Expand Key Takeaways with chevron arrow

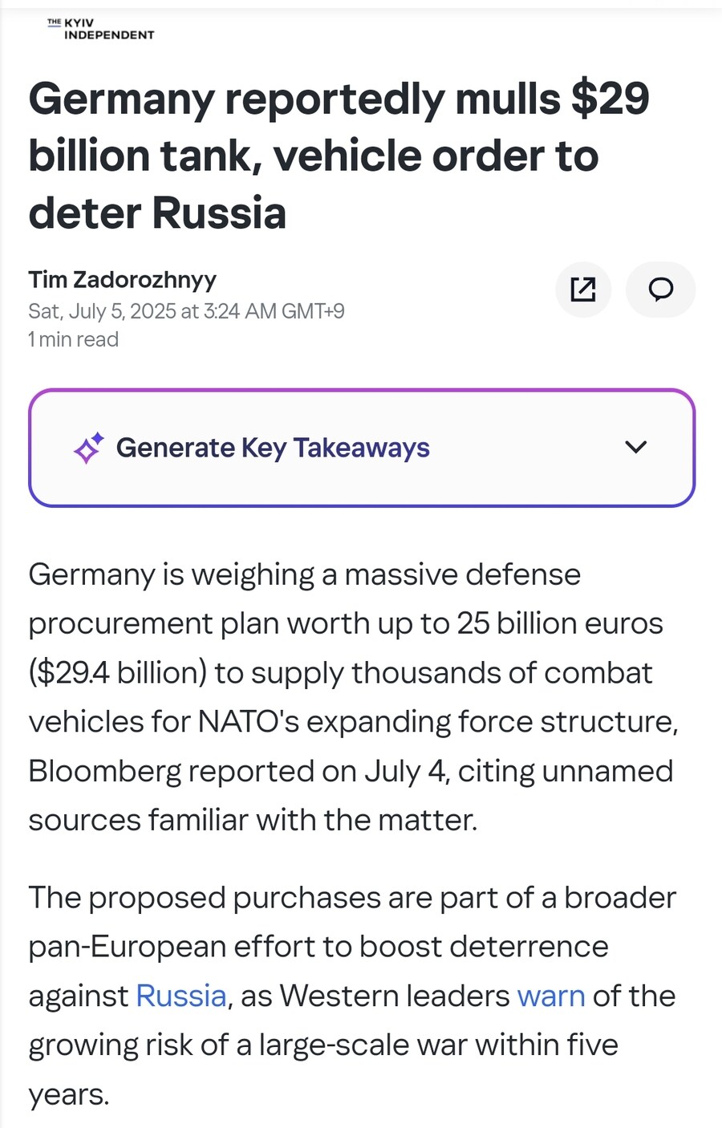coord(635,448)
